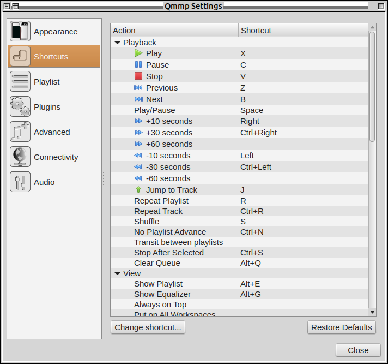Click the Jump to Track arrow icon

tap(138, 189)
